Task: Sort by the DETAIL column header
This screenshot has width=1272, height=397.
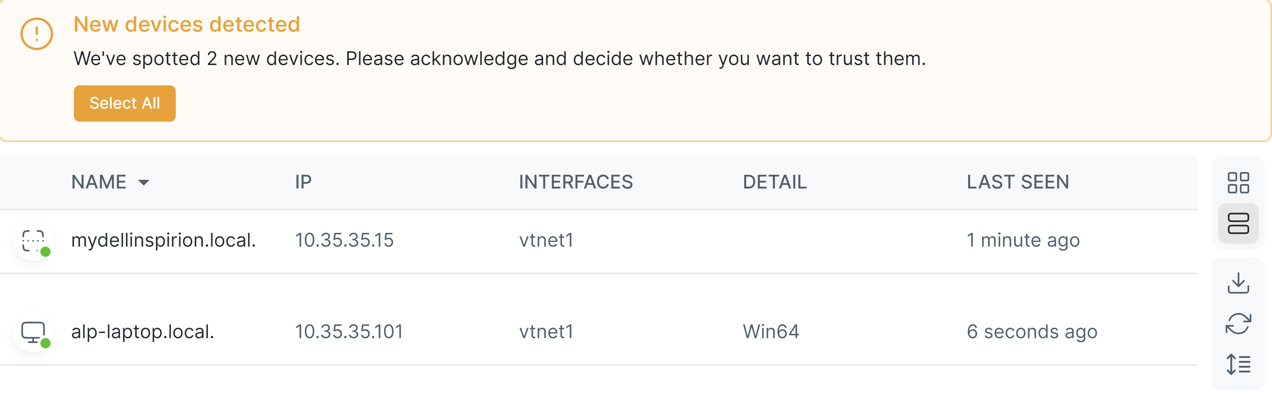Action: pyautogui.click(x=775, y=182)
